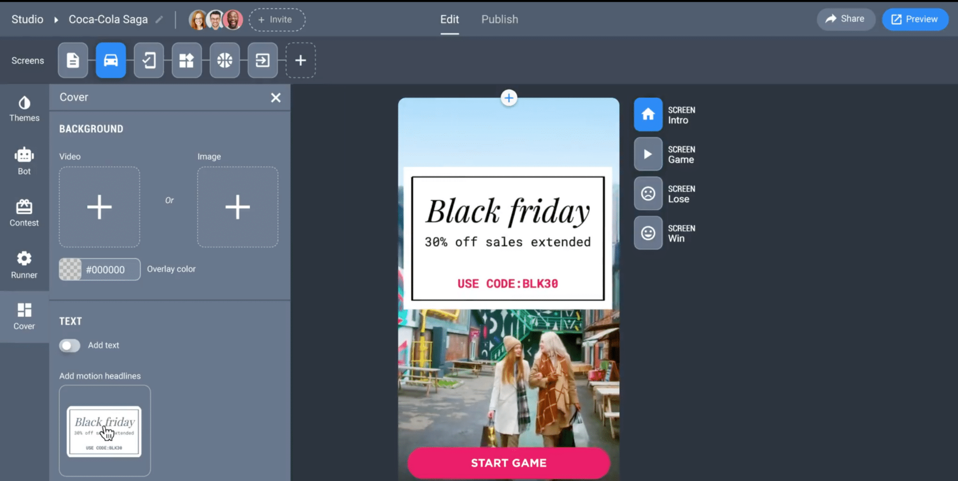Select the Edit tab

click(x=449, y=19)
